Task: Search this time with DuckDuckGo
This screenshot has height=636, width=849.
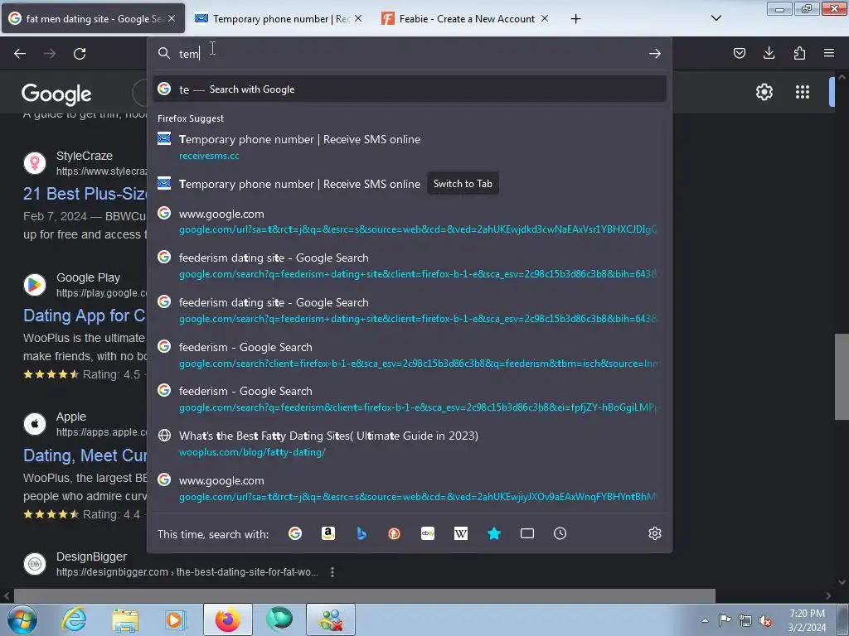Action: tap(394, 534)
